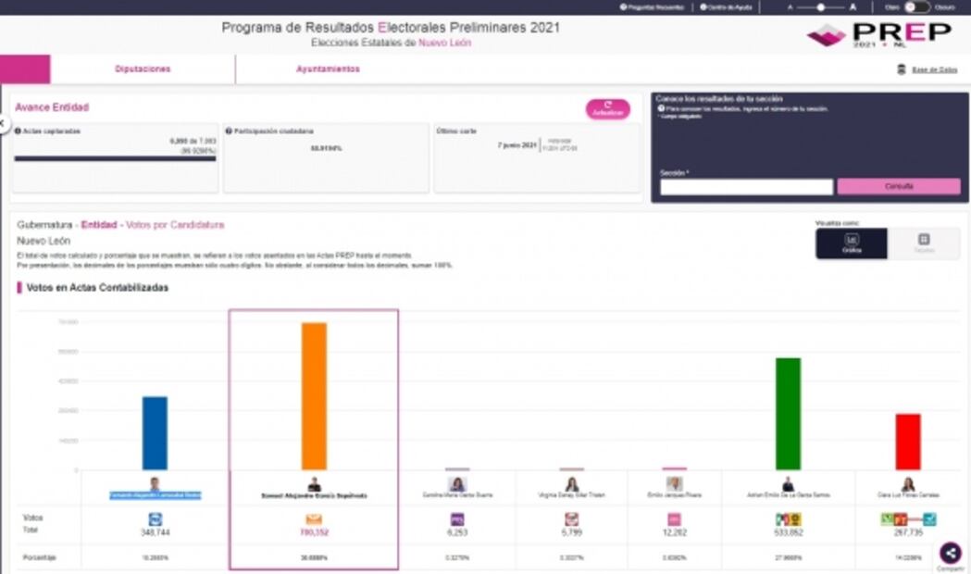Open the Ayuntamientos tab

tap(328, 69)
